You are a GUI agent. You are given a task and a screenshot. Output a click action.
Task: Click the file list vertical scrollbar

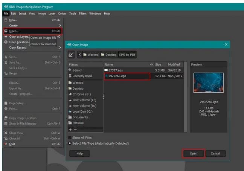(185, 97)
